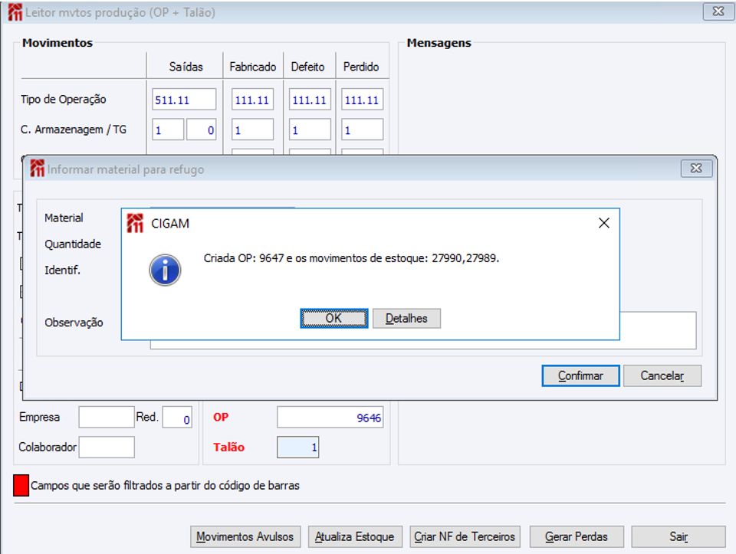Click the Sair button
The height and width of the screenshot is (554, 736).
[678, 536]
